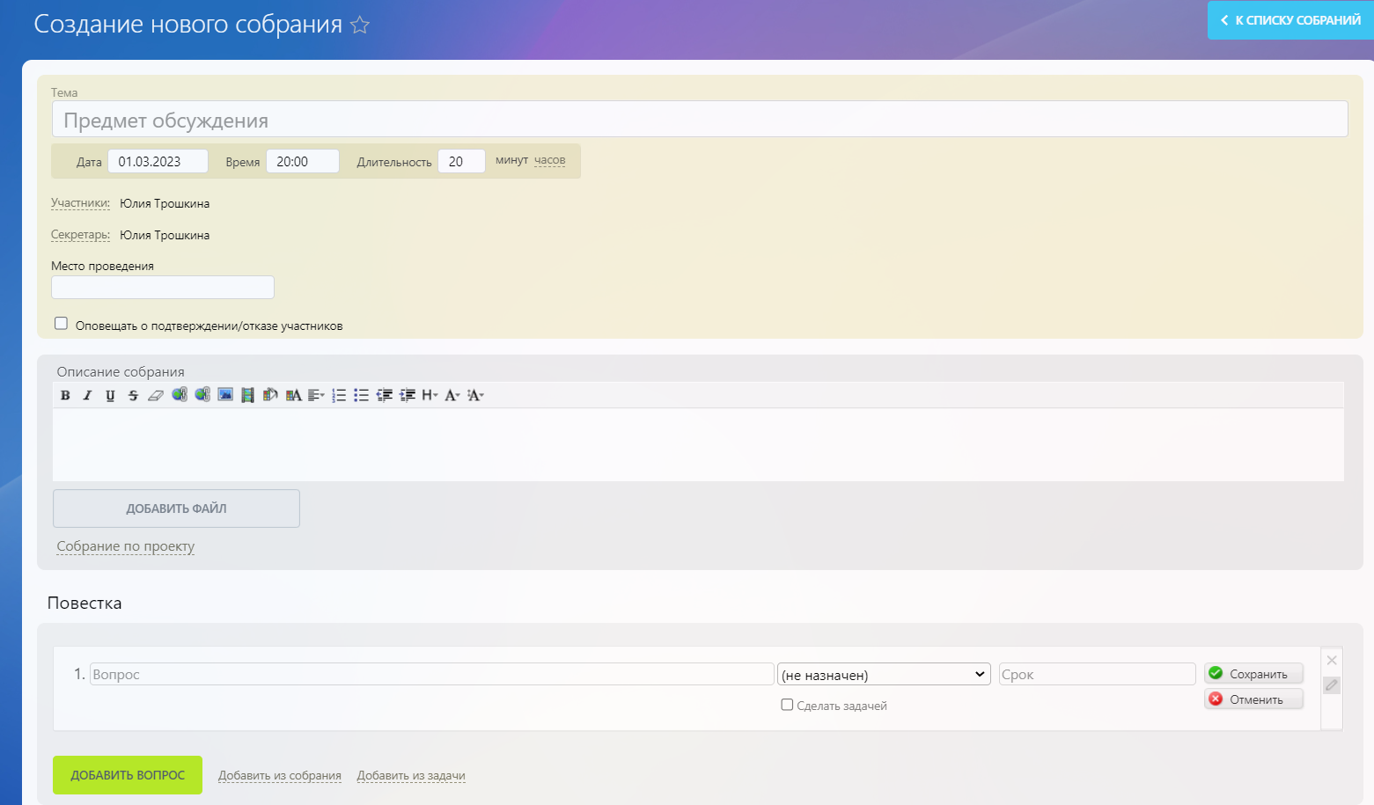
Task: Toggle bold formatting in description editor
Action: click(65, 396)
